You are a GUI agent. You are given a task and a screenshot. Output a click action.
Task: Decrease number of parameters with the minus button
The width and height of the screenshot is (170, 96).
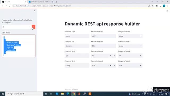coord(30,27)
